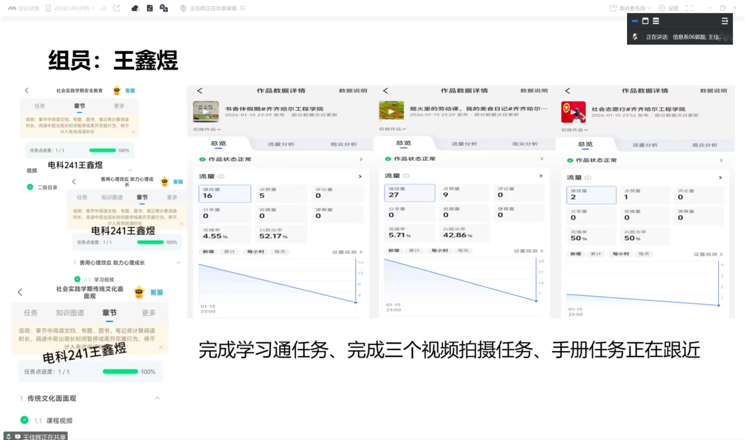
Task: Enter fullscreen with the corner-brackets icon
Action: [x=689, y=8]
